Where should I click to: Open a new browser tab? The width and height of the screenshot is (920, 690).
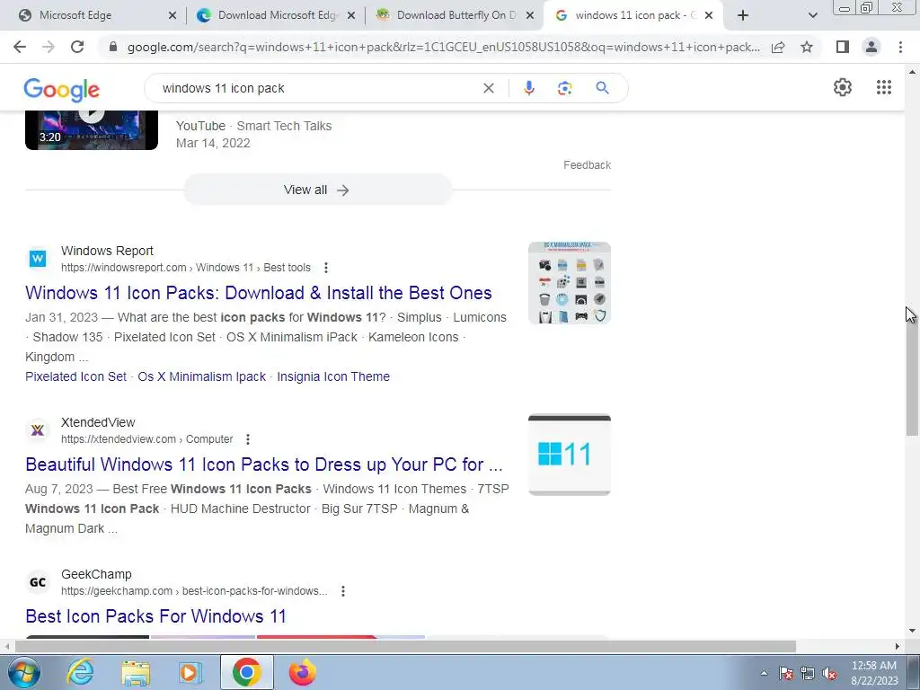click(743, 15)
